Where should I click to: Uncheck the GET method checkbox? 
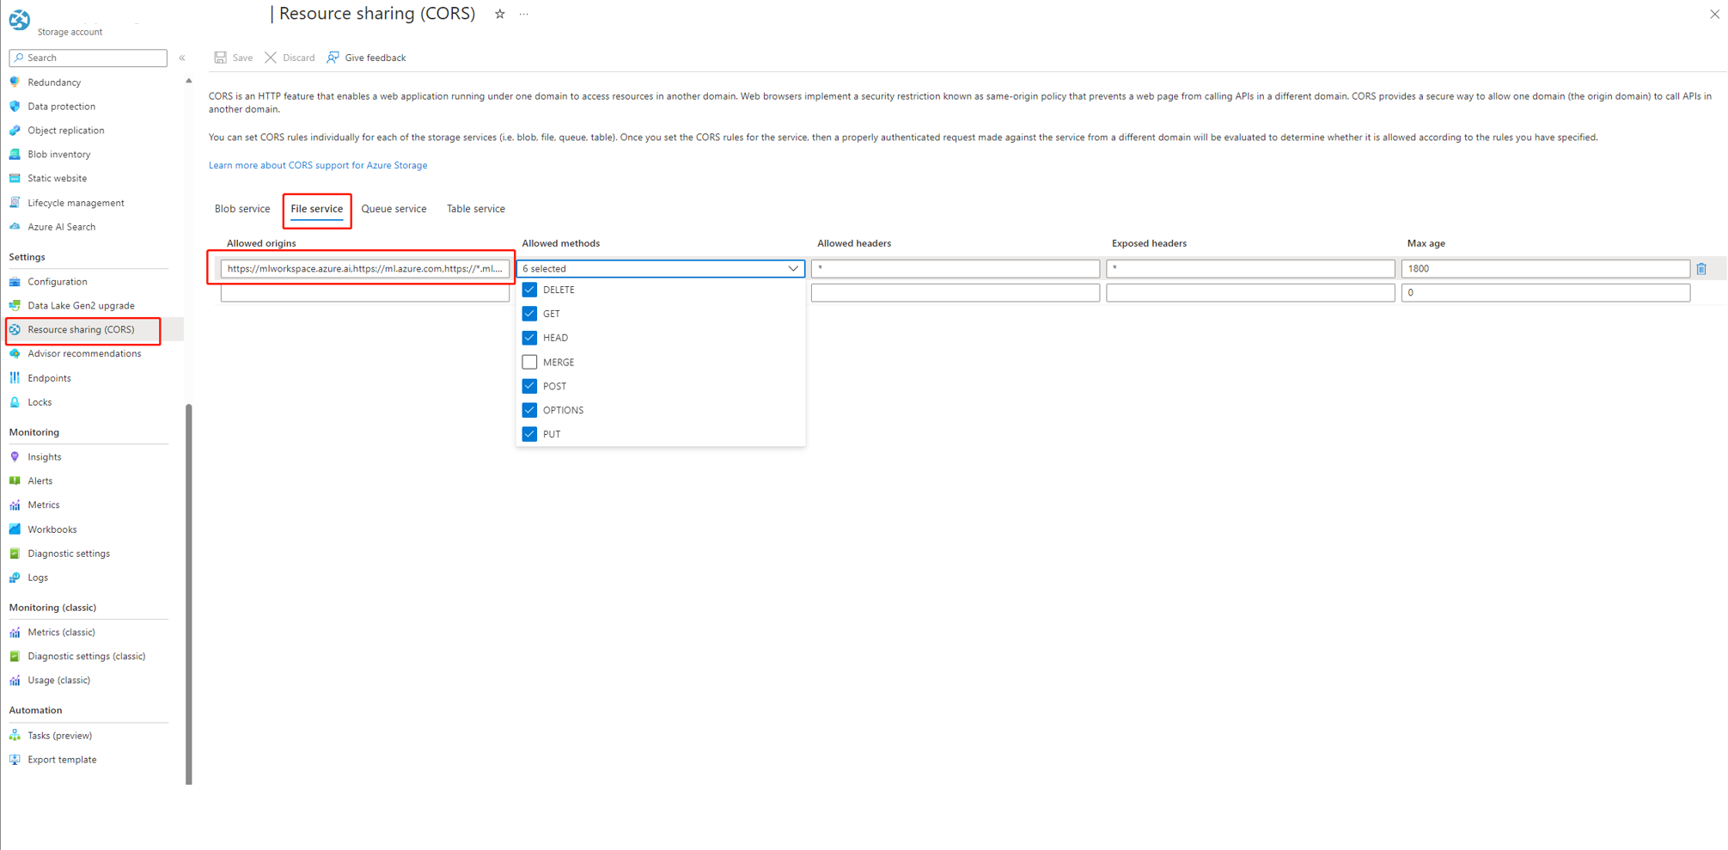pos(529,314)
